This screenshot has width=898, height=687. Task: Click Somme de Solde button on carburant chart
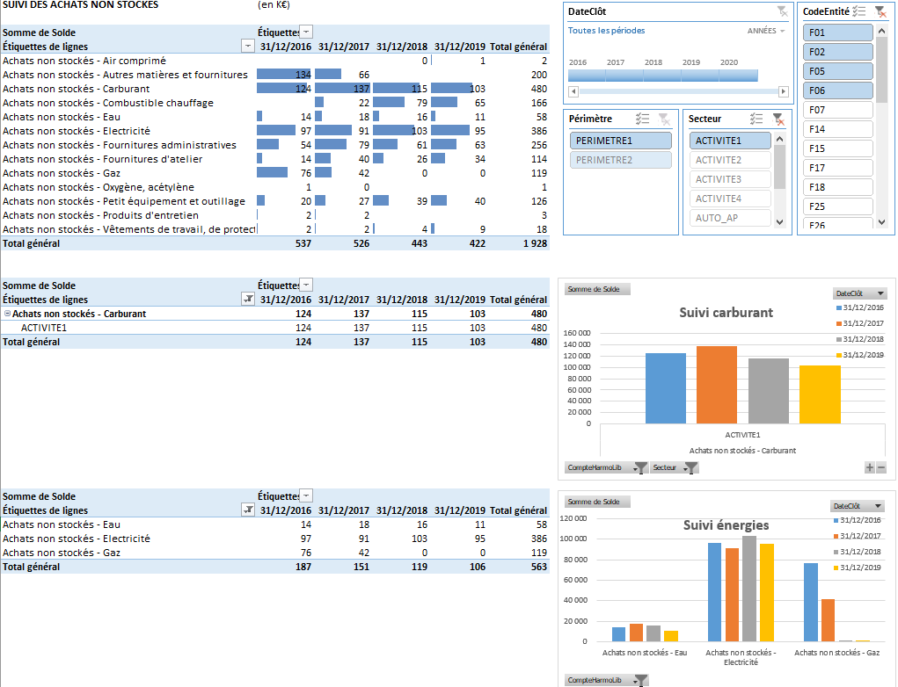coord(597,289)
